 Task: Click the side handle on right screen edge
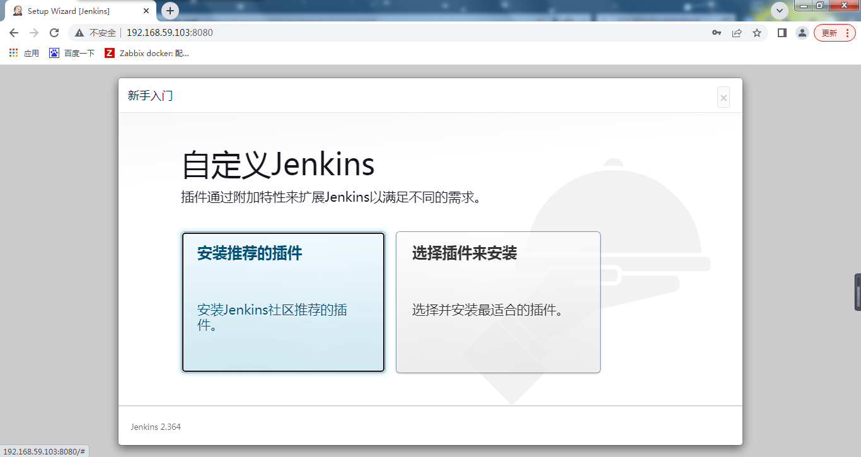click(858, 292)
